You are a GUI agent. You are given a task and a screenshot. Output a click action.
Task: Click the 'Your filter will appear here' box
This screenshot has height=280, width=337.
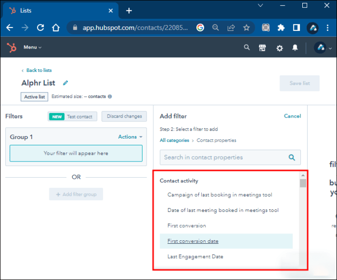[x=76, y=153]
